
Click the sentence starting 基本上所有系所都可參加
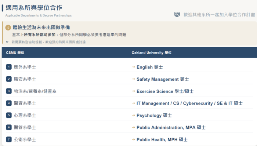(x=69, y=35)
